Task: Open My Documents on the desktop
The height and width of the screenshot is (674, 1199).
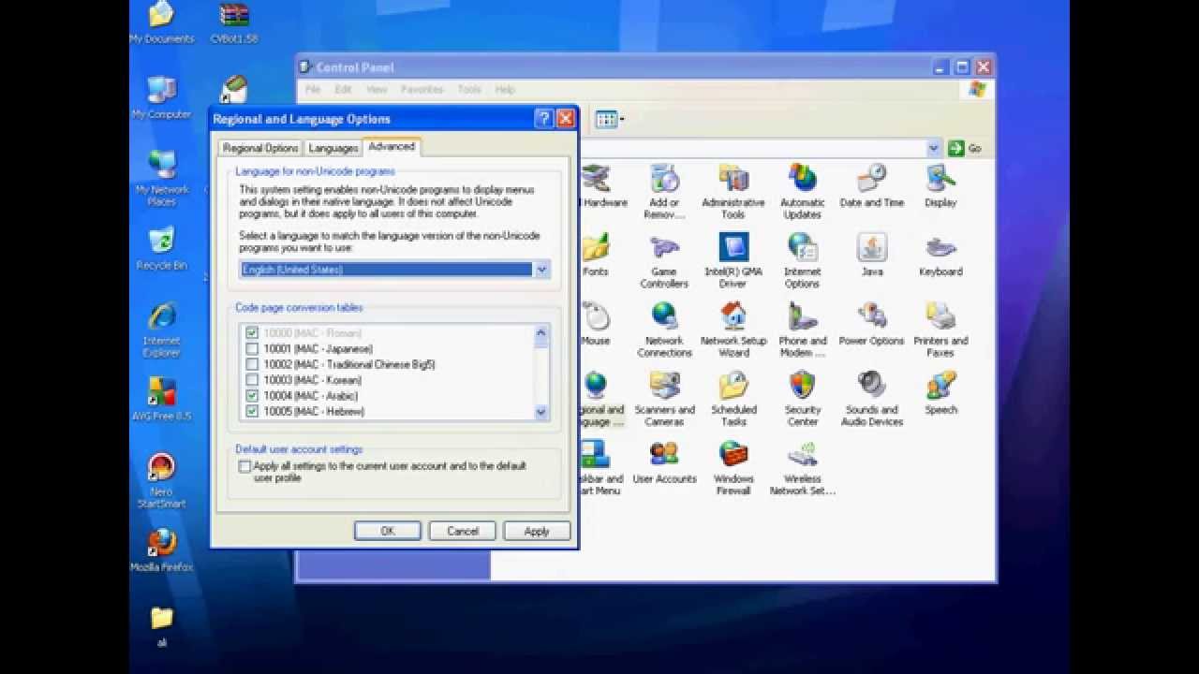Action: click(161, 22)
